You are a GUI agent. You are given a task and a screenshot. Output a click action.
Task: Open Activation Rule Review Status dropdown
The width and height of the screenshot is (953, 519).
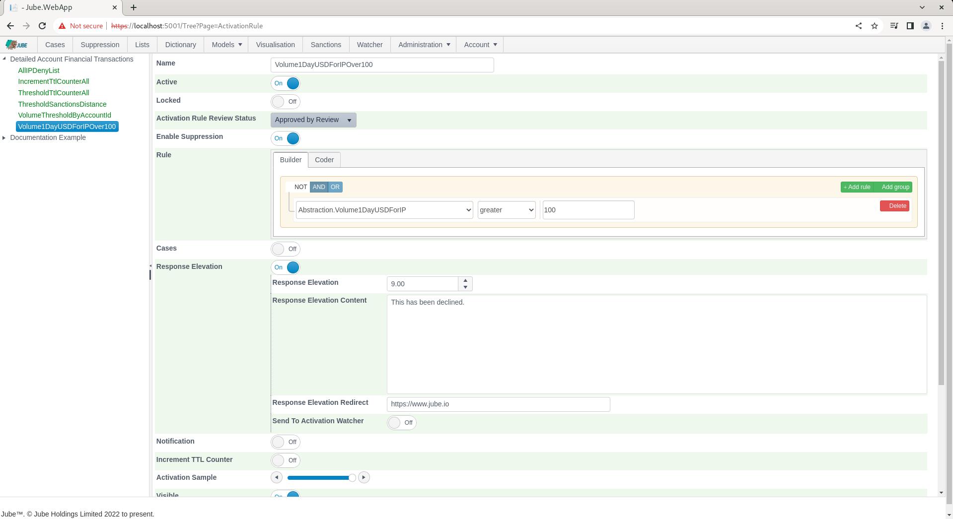[313, 120]
